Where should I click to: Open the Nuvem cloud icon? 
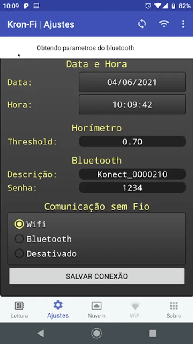[x=96, y=306]
